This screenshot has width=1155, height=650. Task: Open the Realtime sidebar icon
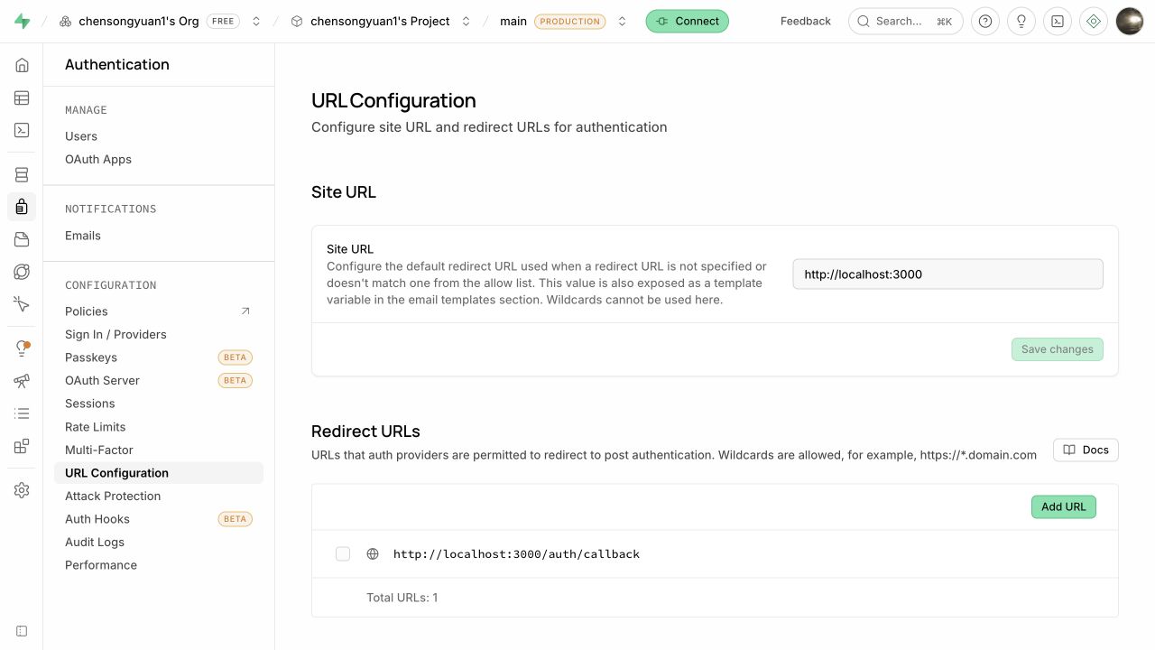[x=22, y=304]
